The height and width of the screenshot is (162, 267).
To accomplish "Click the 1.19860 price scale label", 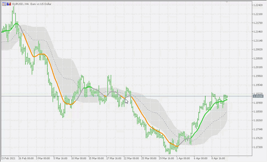I will point(258,76).
